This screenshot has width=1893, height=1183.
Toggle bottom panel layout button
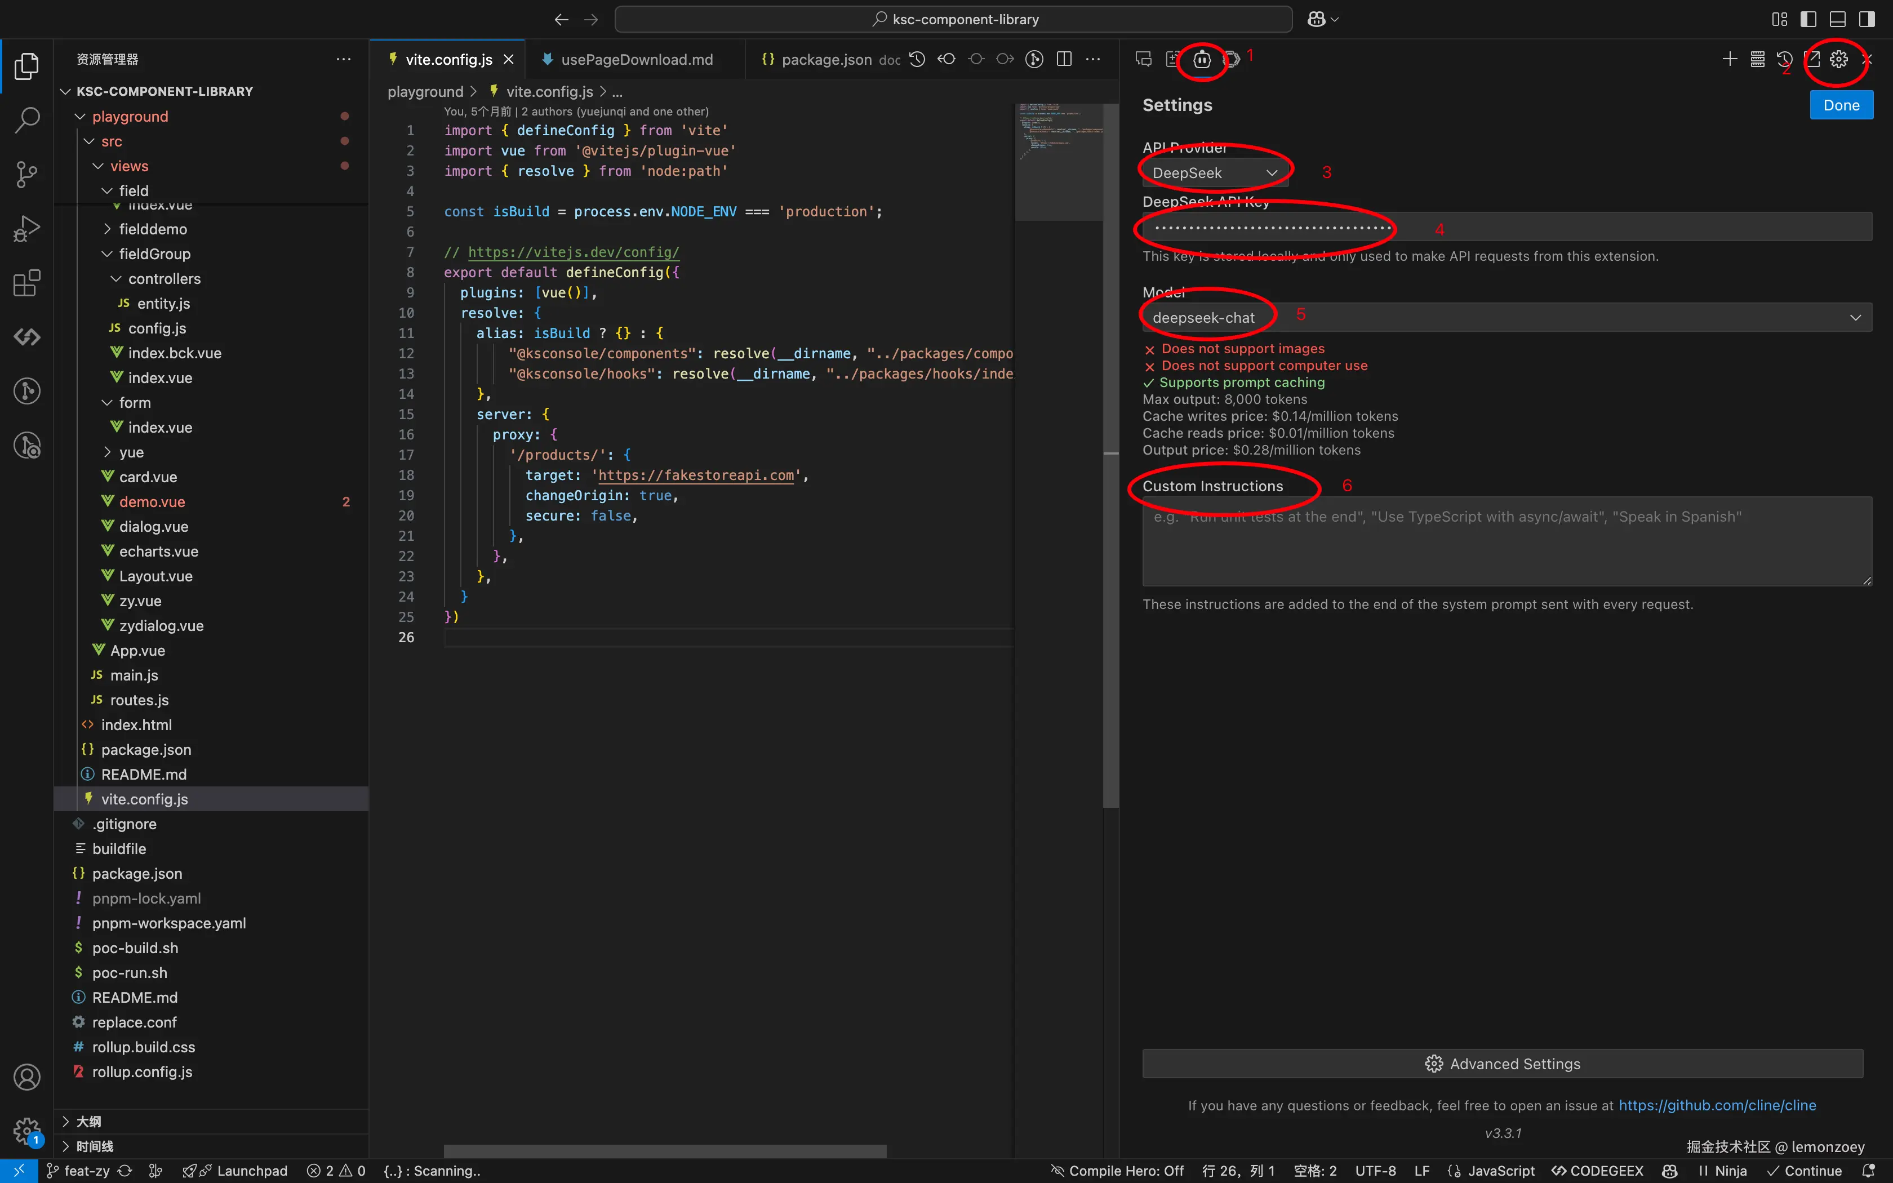click(1837, 20)
